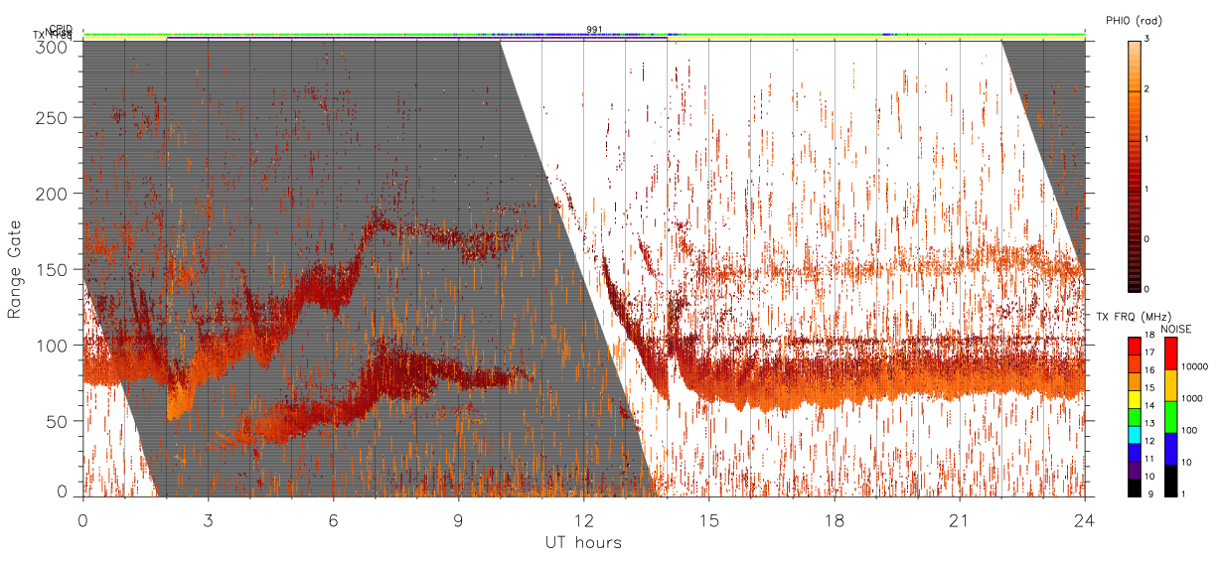Select purple 10–11 MHz TX FRQ swatch

pyautogui.click(x=1135, y=470)
